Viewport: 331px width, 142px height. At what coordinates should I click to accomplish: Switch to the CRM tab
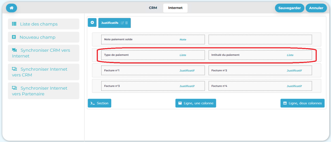tap(153, 8)
